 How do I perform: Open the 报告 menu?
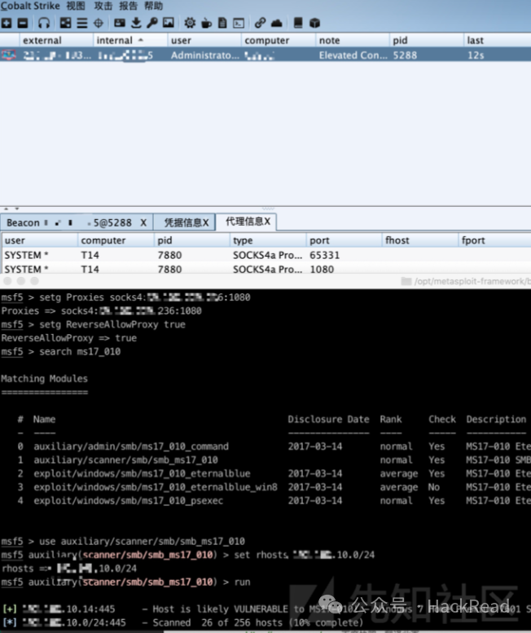(x=129, y=6)
